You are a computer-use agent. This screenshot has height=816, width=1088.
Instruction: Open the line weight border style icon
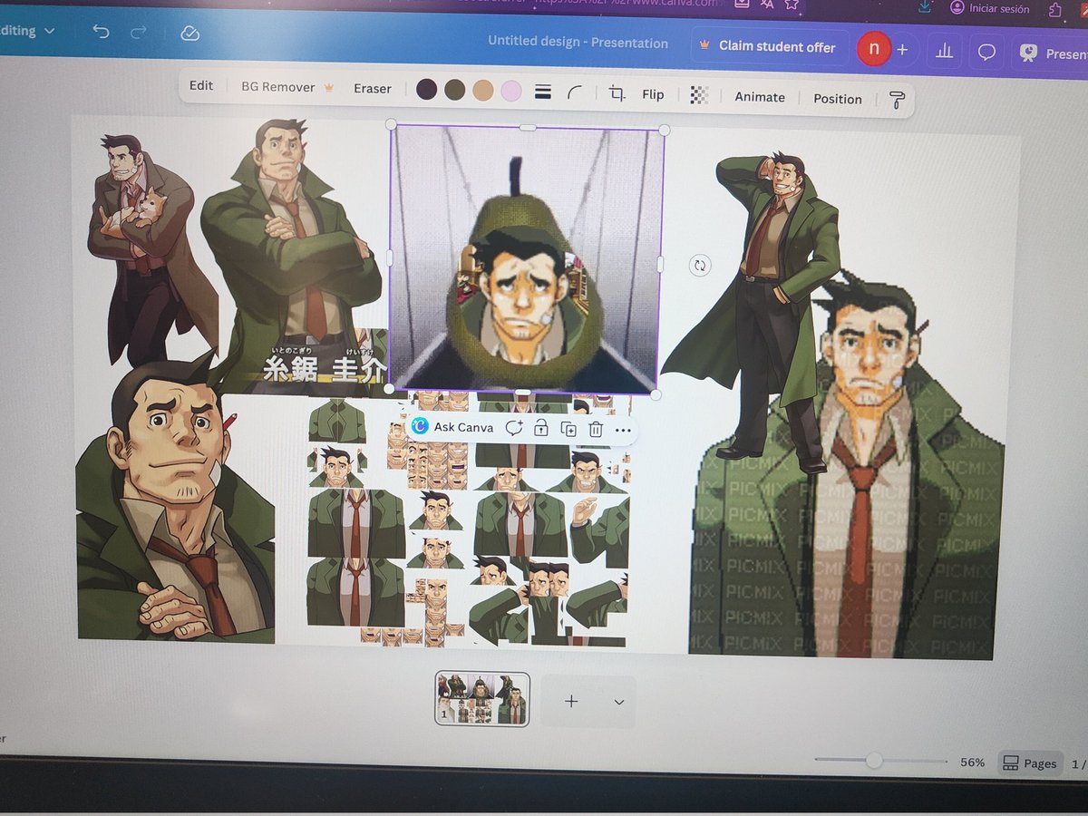tap(543, 92)
